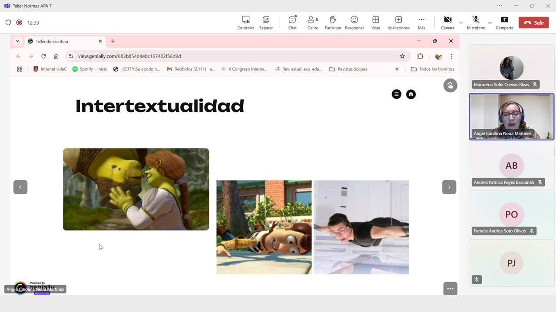
Task: Open Revistas Scopus bookmarks folder
Action: click(348, 69)
